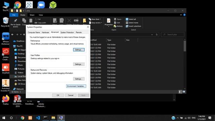
Task: Confirm System Properties with OK
Action: (x=58, y=95)
